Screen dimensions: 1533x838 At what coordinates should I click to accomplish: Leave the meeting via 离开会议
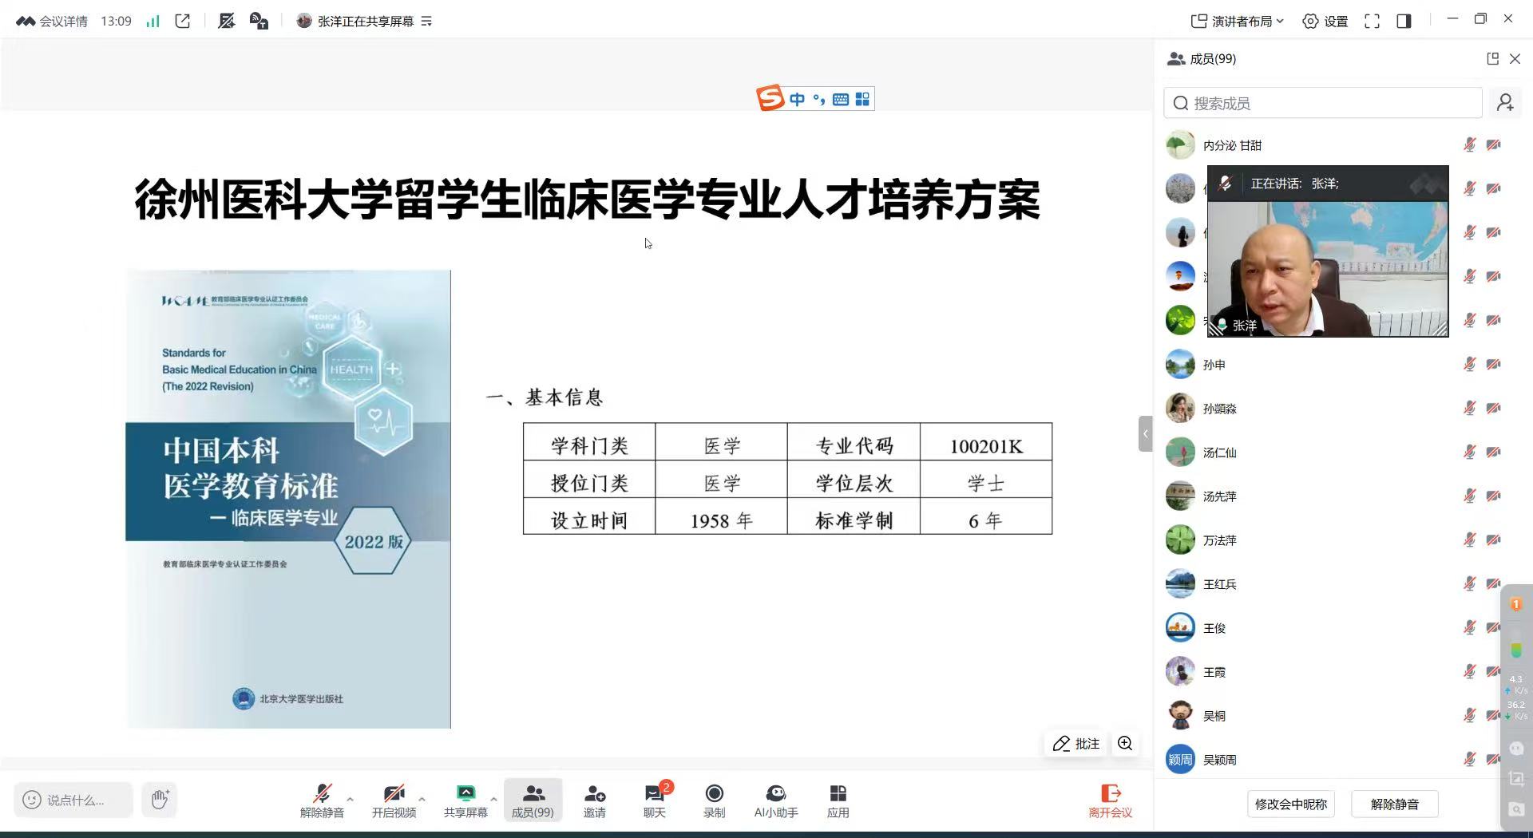[1110, 800]
